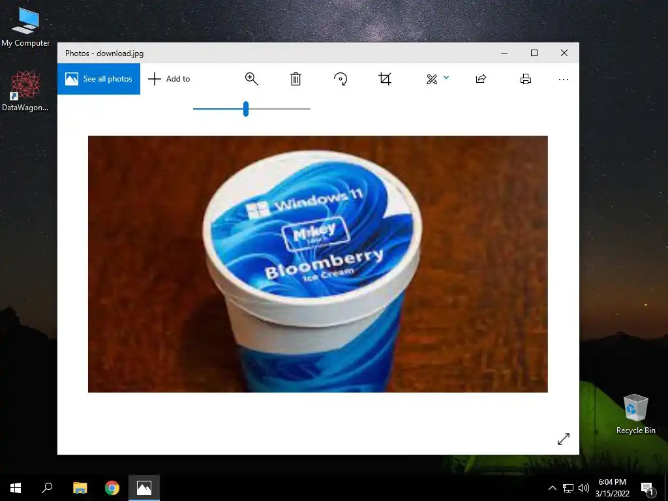
Task: Open the Windows Start menu
Action: coord(16,488)
